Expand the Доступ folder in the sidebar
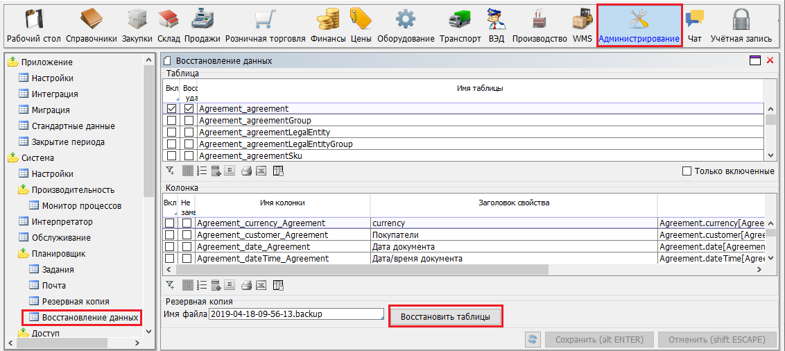Viewport: 785px width, 351px height. tap(13, 334)
